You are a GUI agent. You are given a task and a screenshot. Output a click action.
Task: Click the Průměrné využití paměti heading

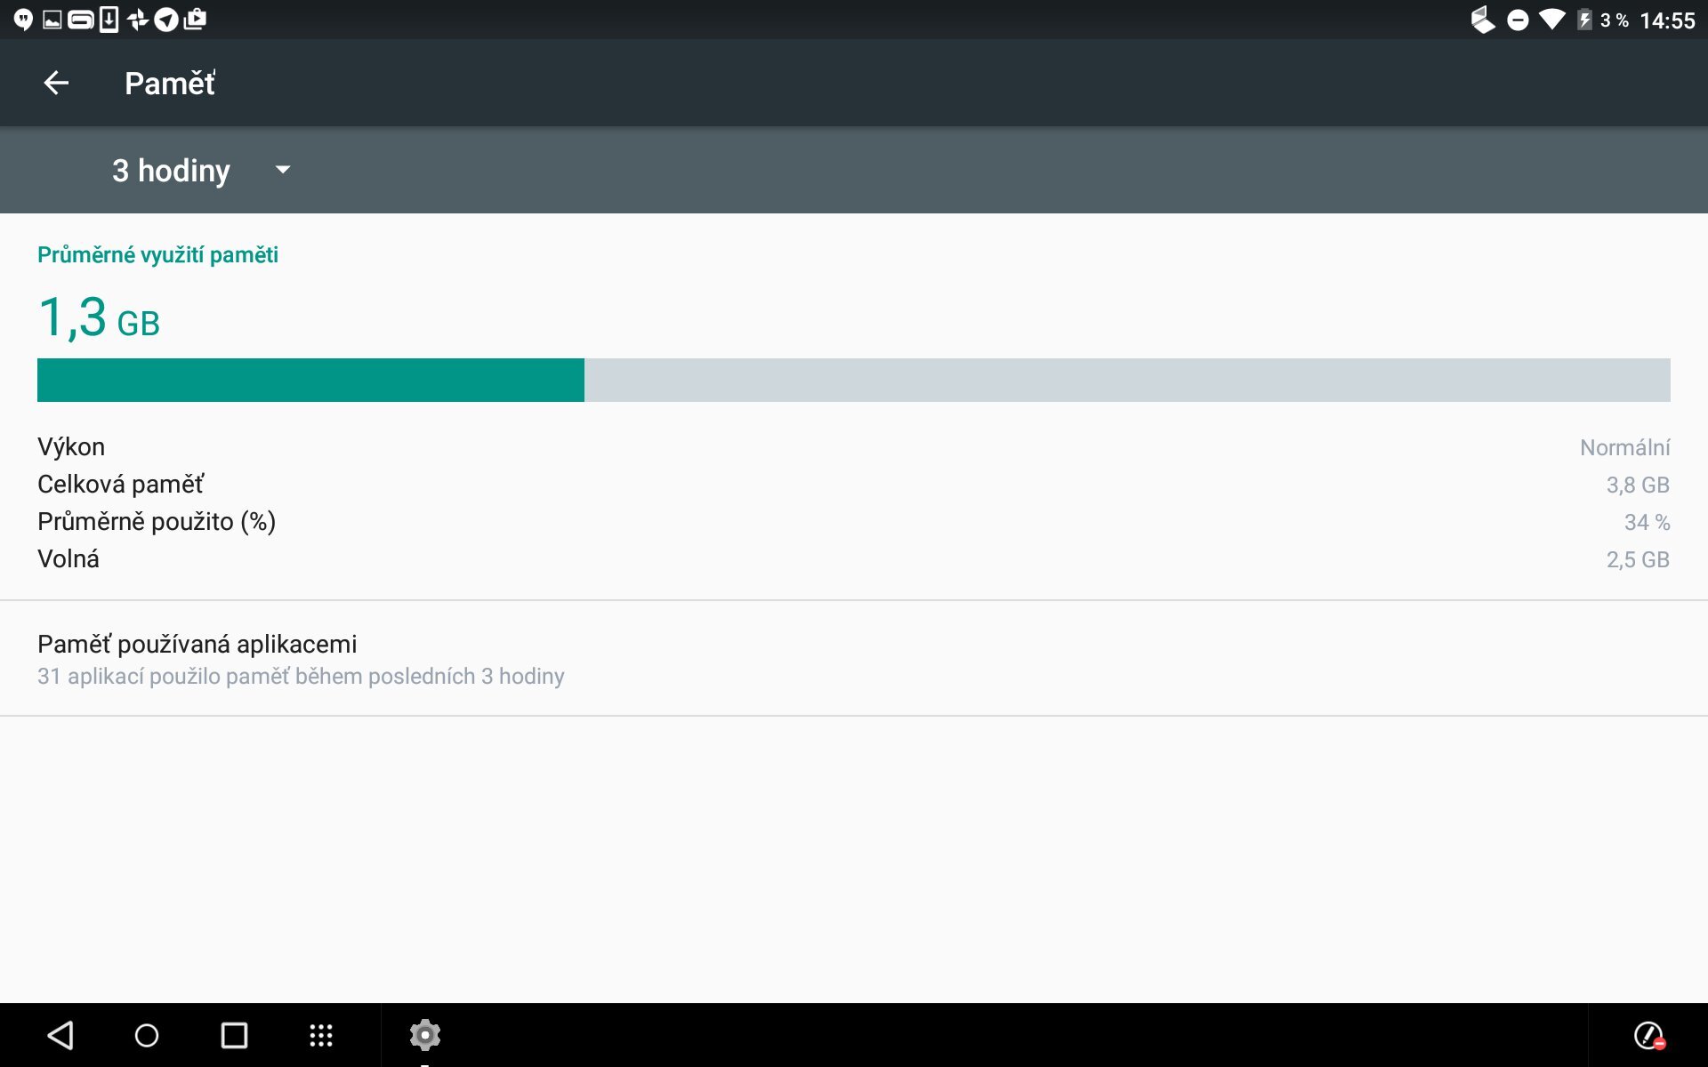pos(157,255)
